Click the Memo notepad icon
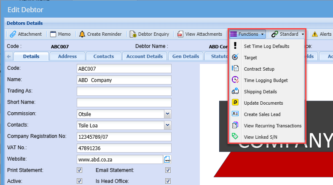The height and width of the screenshot is (185, 333). click(x=53, y=34)
